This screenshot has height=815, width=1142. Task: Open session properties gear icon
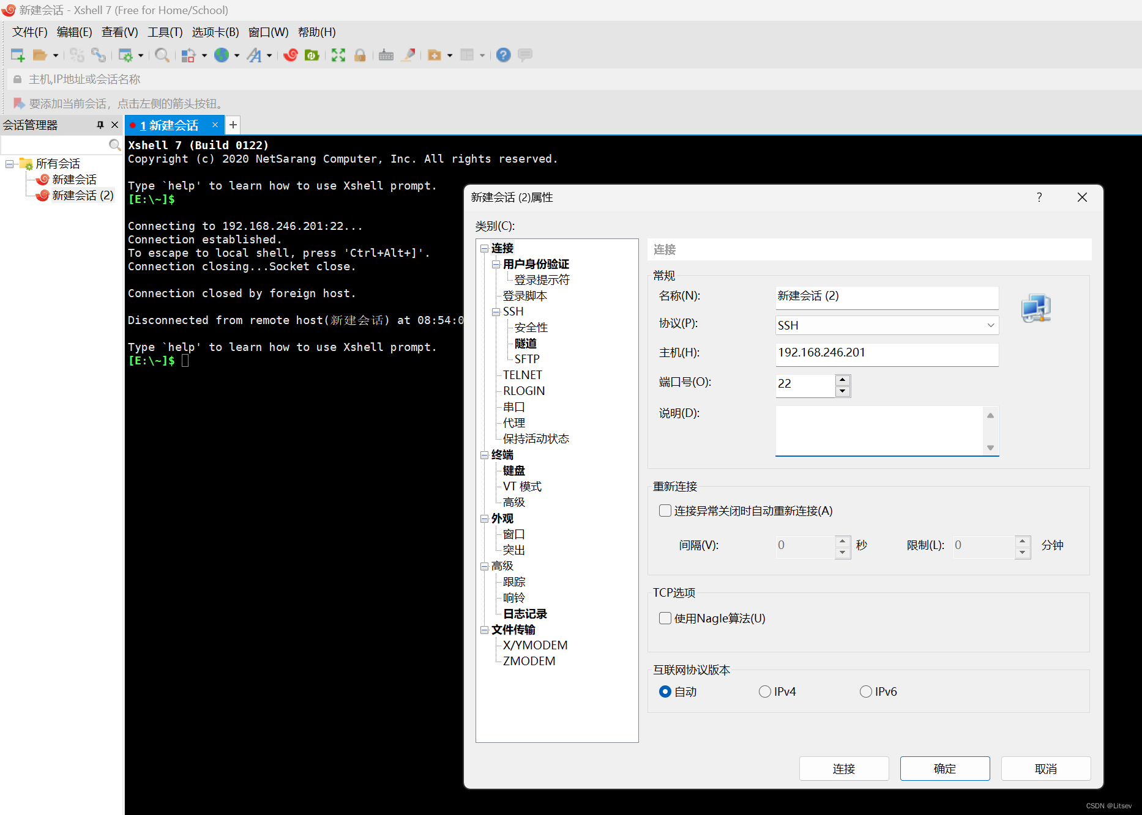[x=125, y=55]
